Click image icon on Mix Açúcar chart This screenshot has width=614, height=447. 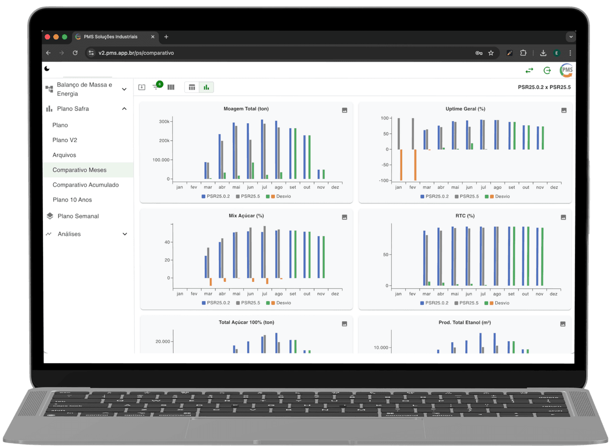tap(345, 217)
